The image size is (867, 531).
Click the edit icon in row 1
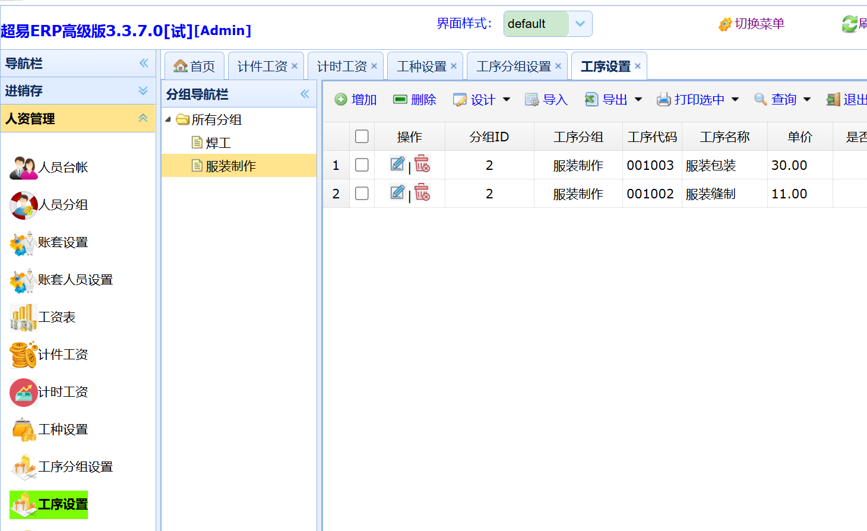point(397,164)
